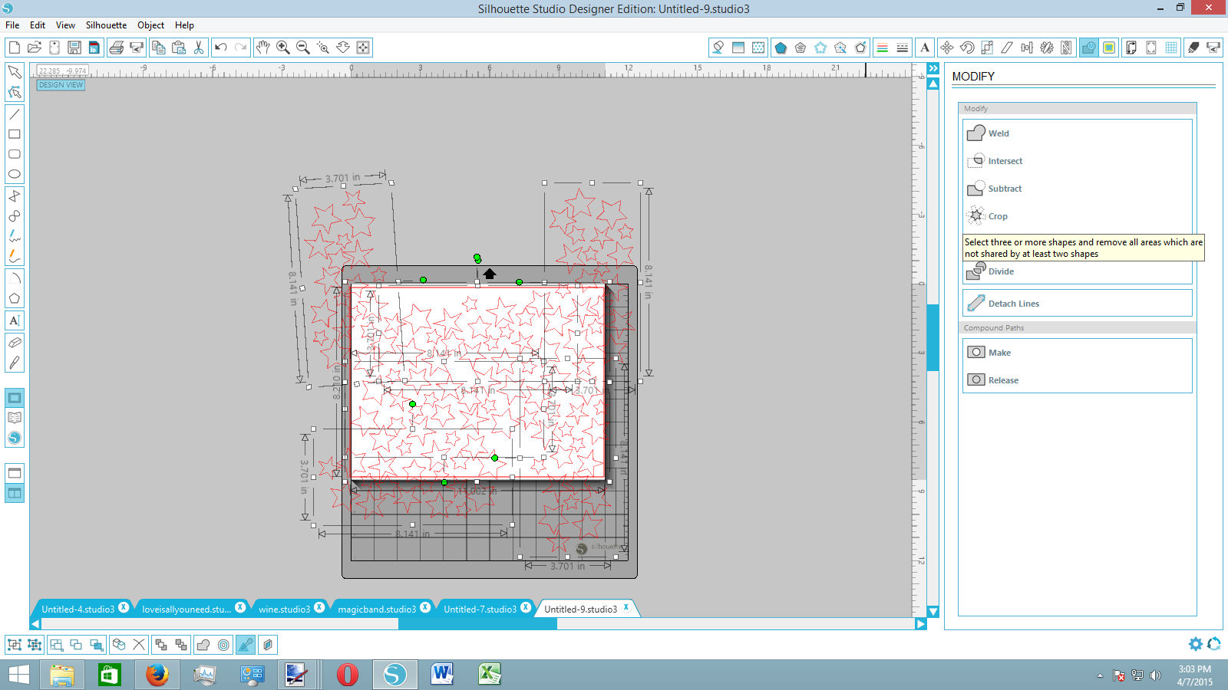1228x690 pixels.
Task: Select the Pan hand tool
Action: (x=262, y=48)
